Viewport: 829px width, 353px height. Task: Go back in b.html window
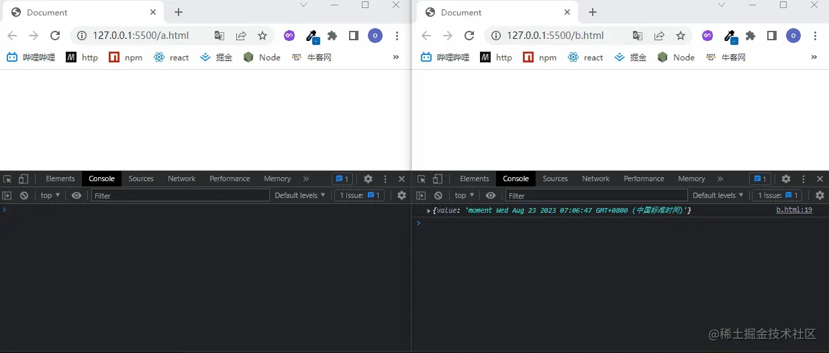click(426, 36)
